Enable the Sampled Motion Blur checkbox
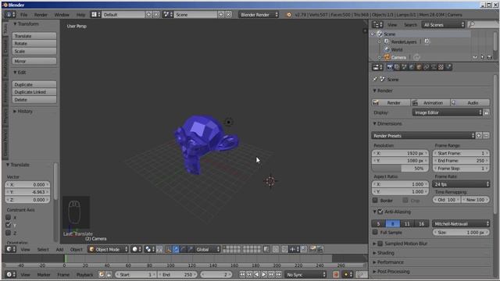This screenshot has height=281, width=500. point(380,244)
